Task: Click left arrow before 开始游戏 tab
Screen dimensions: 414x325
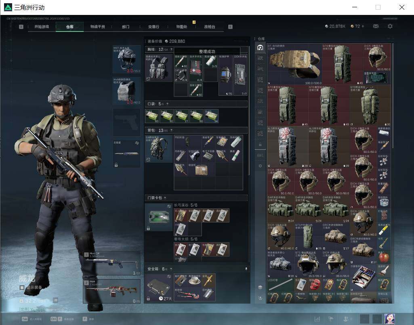Action: click(x=21, y=27)
